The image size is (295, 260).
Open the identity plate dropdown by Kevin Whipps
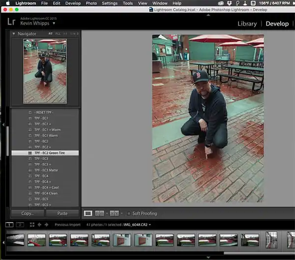[54, 23]
